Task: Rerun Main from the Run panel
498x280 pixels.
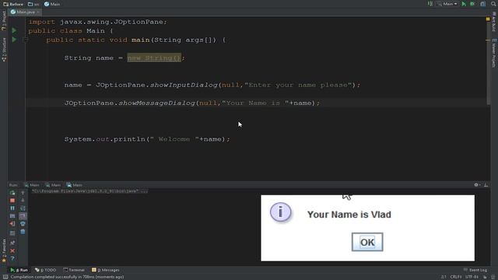Action: [12, 193]
